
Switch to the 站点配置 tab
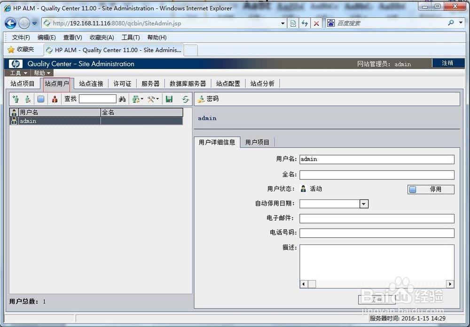click(x=228, y=84)
